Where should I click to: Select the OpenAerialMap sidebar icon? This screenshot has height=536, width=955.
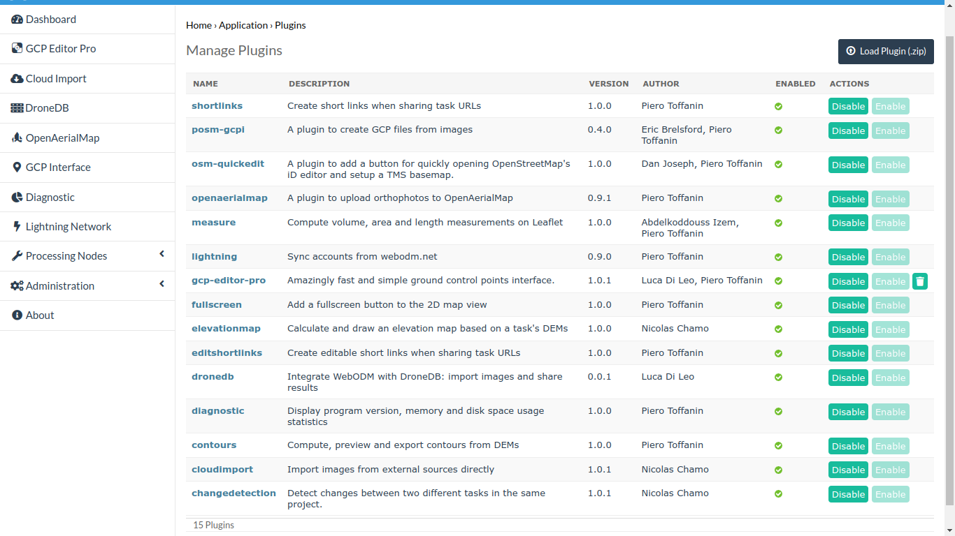pos(16,137)
